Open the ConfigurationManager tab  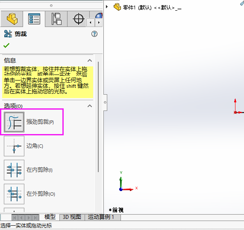(56, 19)
